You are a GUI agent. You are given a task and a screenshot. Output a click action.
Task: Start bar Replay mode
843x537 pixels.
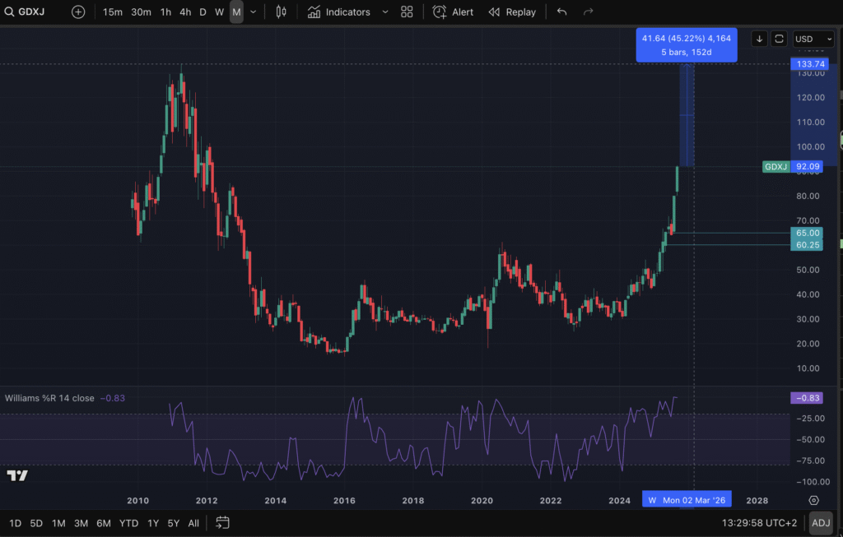(x=512, y=12)
